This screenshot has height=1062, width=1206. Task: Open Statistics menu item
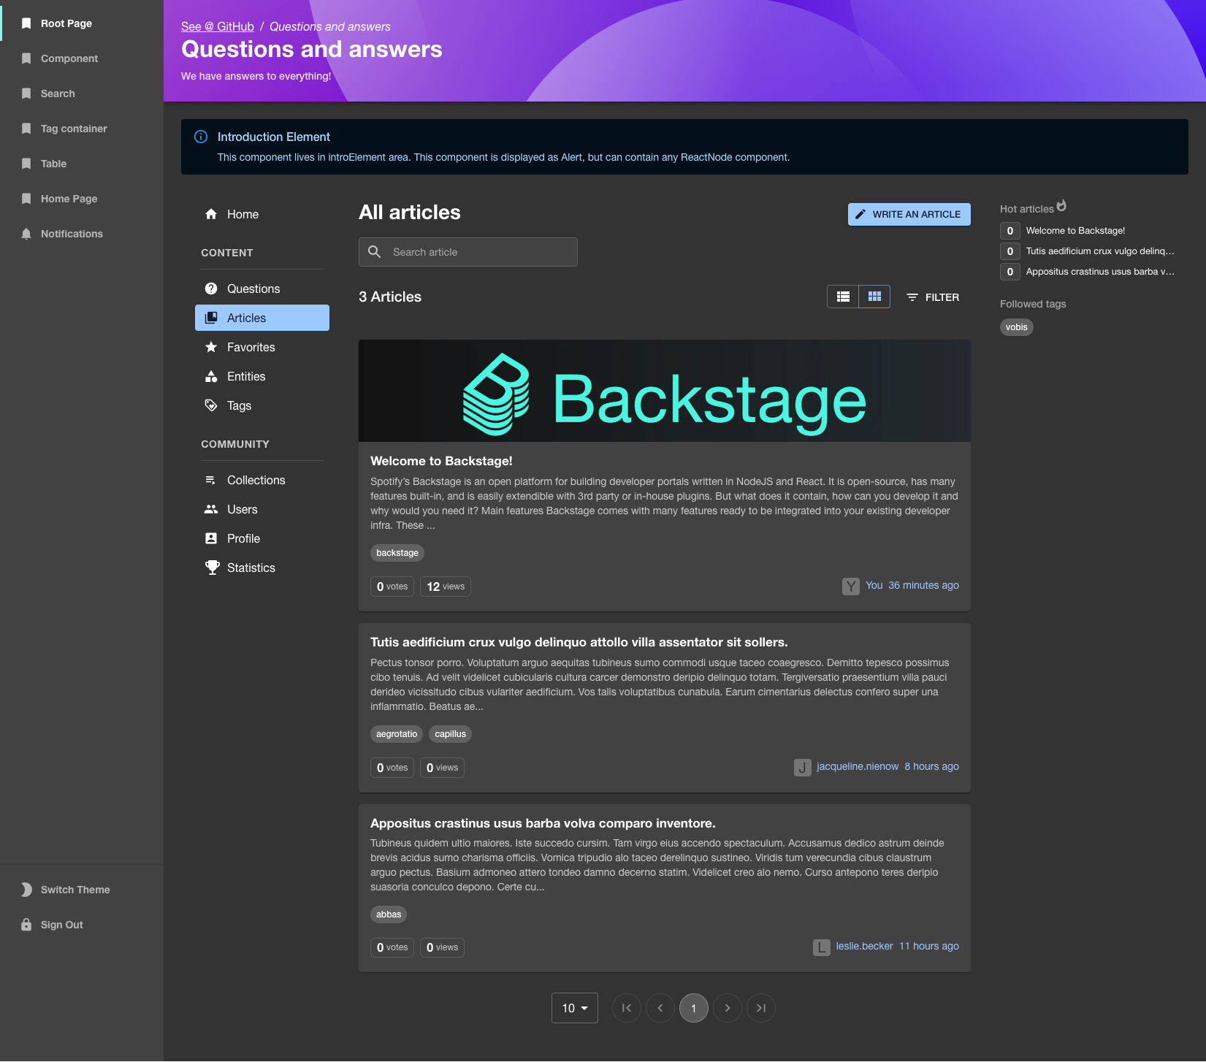coord(262,568)
